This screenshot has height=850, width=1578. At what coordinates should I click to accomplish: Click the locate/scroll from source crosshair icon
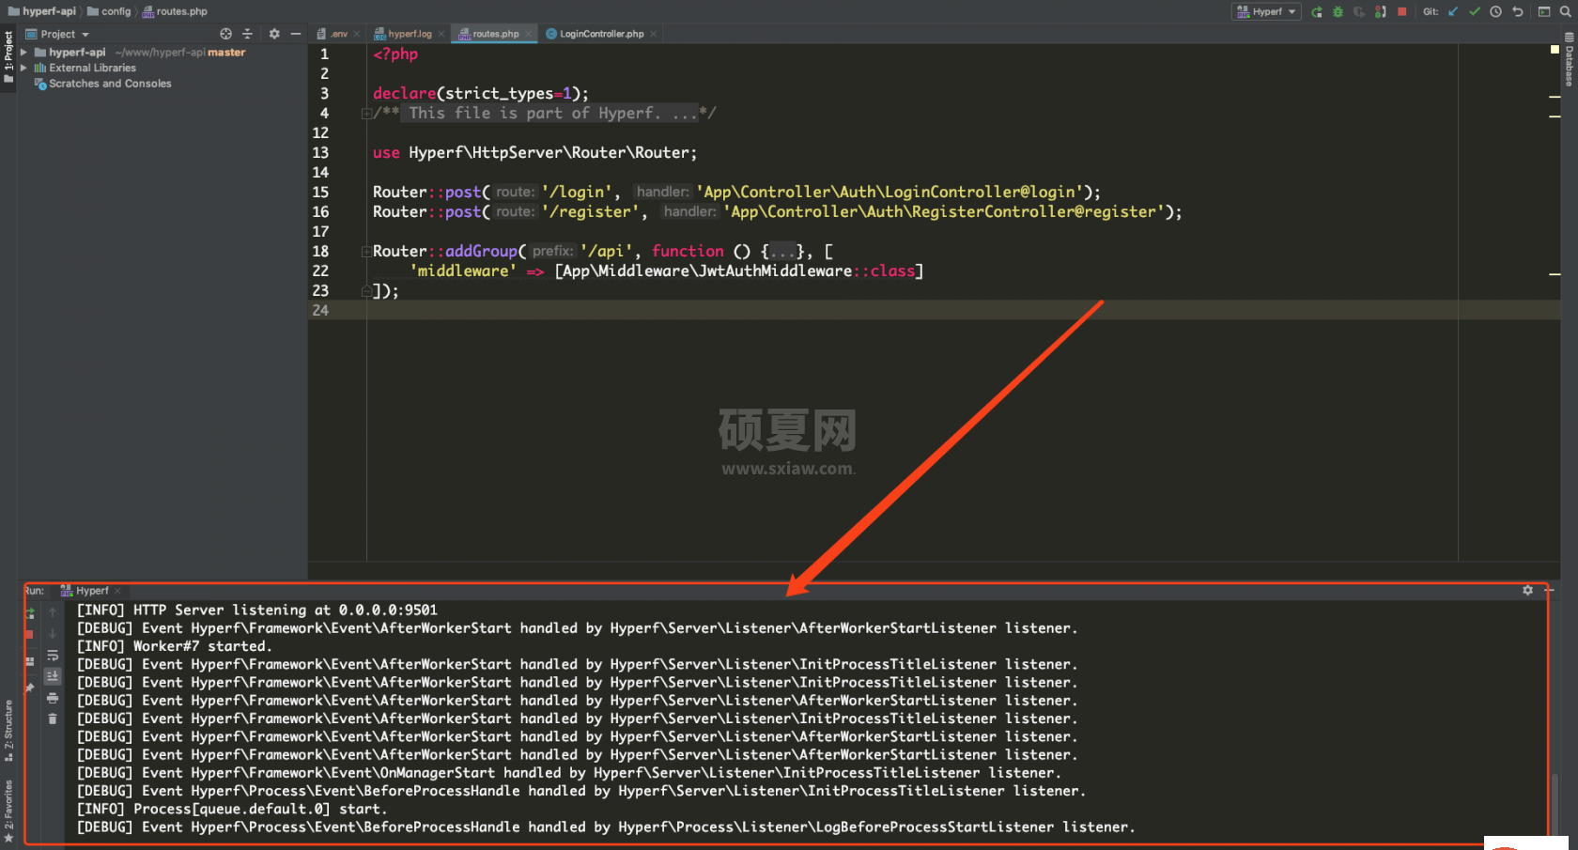point(225,34)
